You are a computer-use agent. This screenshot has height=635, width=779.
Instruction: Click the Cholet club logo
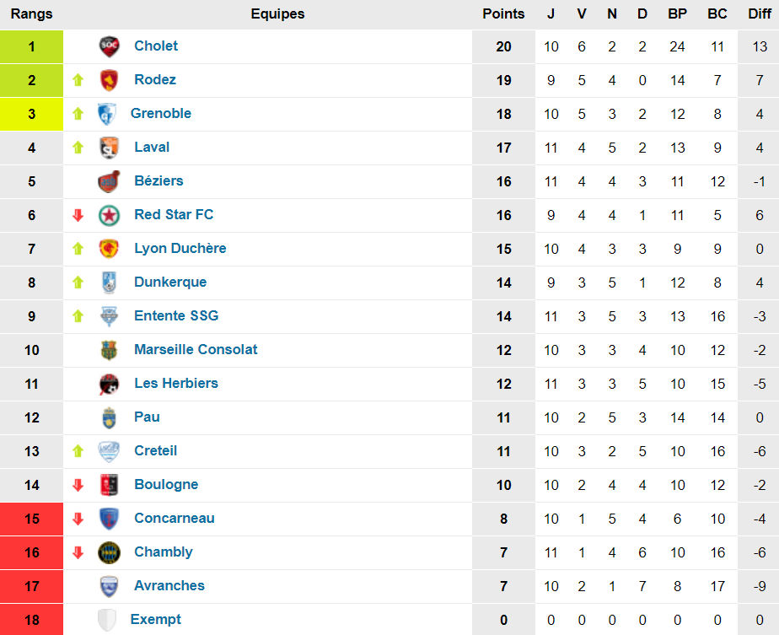pos(109,46)
